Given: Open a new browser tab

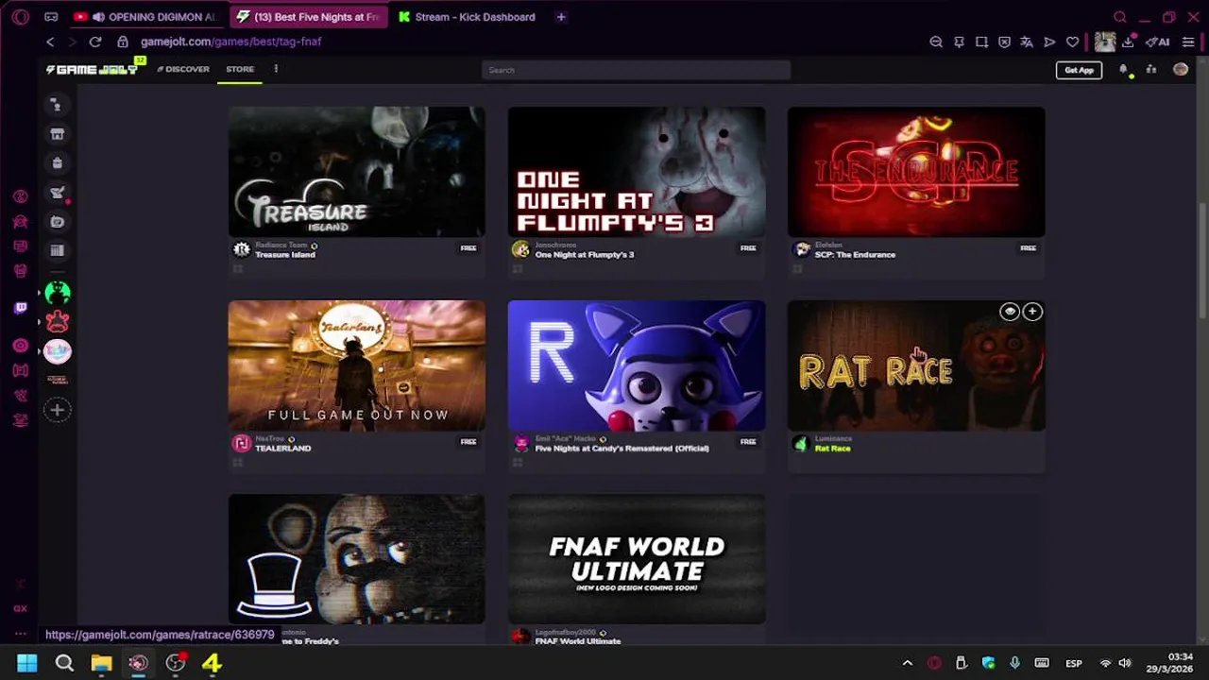Looking at the screenshot, I should click(x=561, y=17).
